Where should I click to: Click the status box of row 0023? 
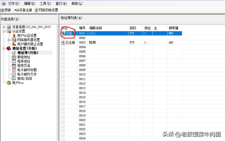point(63,134)
